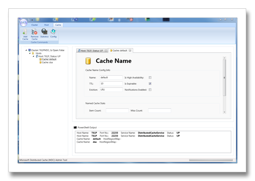Open the cache Config ribbon icon
This screenshot has width=255, height=181.
pos(53,33)
